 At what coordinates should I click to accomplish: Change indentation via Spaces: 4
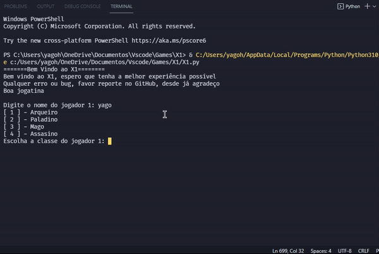tap(321, 251)
